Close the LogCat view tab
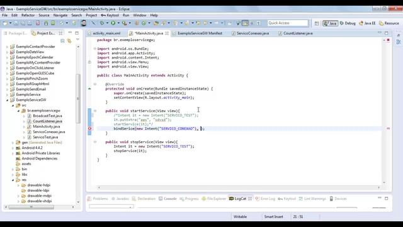 click(x=250, y=199)
